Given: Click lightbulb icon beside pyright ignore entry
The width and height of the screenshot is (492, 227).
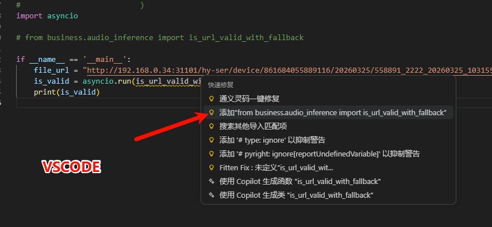Looking at the screenshot, I should pos(212,154).
